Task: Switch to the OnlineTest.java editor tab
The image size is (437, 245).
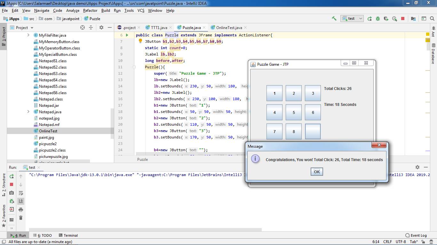Action: tap(229, 27)
